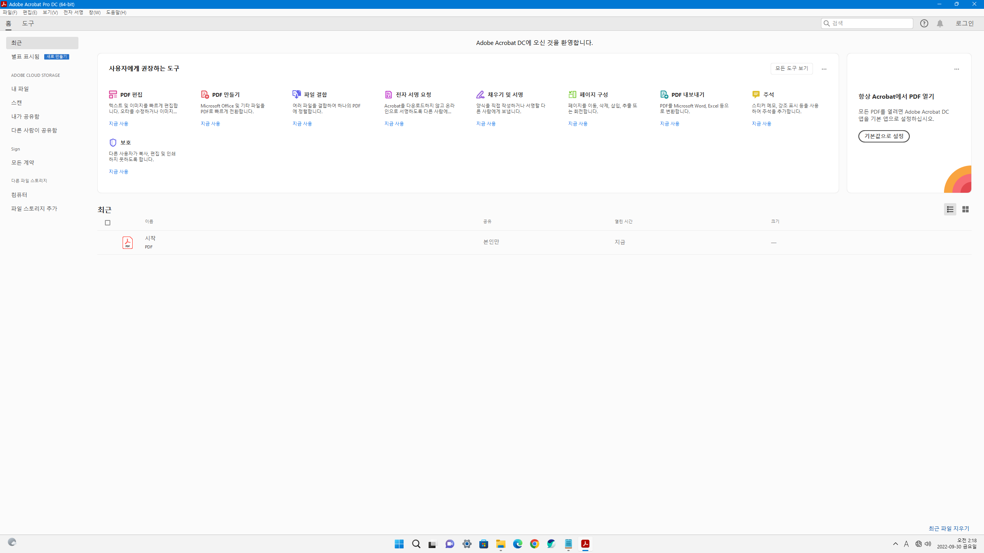984x553 pixels.
Task: Click the 주석 comment icon
Action: click(x=756, y=94)
